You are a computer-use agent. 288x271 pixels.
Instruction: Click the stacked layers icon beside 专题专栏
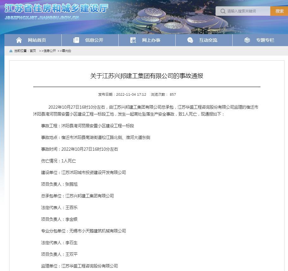[247, 40]
